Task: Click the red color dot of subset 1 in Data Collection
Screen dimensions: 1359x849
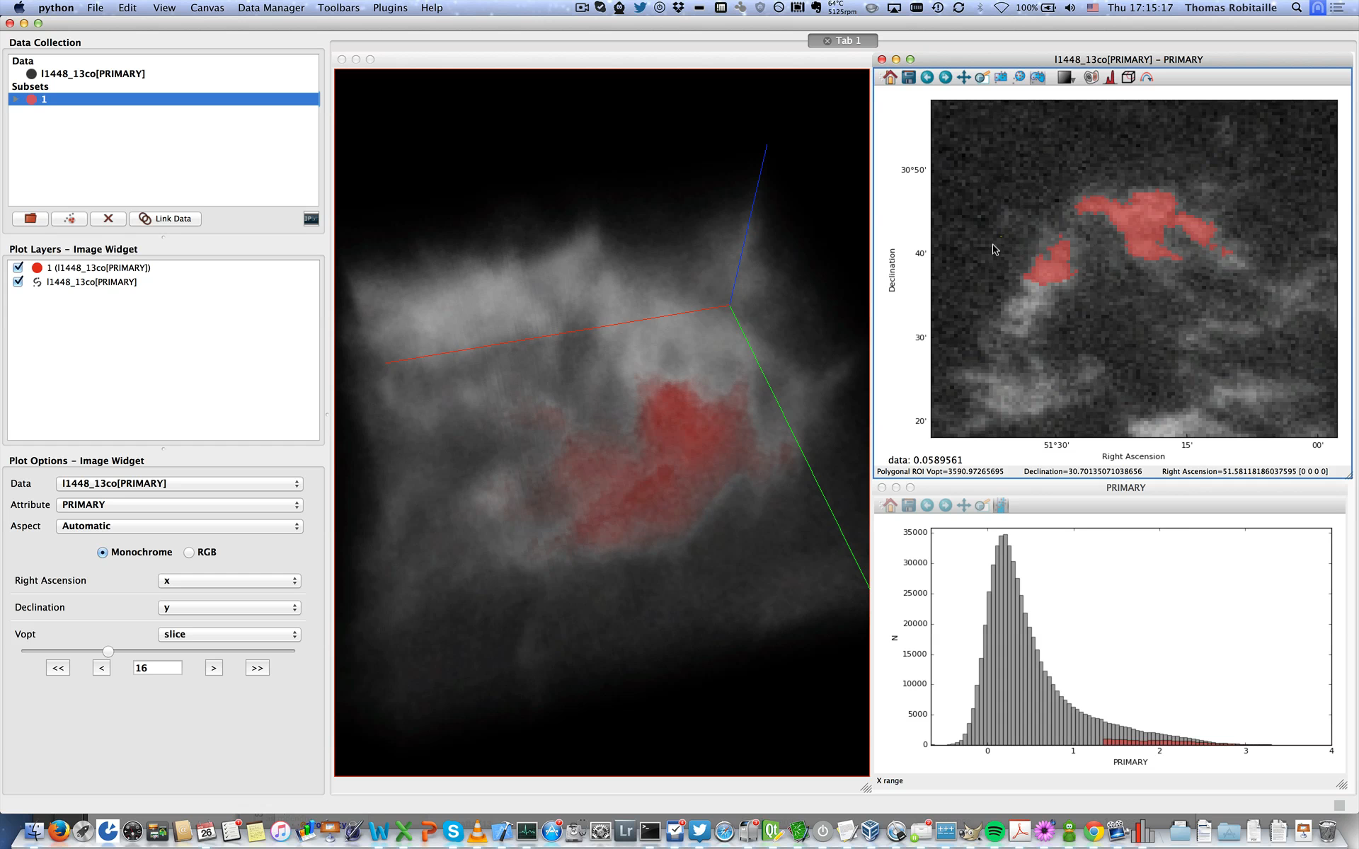Action: [31, 100]
